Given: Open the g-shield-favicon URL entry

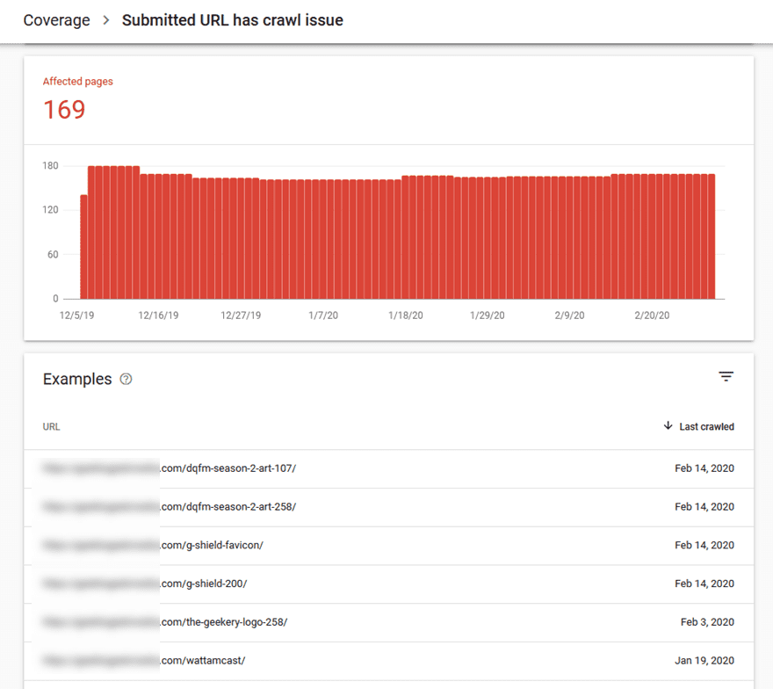Looking at the screenshot, I should [224, 545].
